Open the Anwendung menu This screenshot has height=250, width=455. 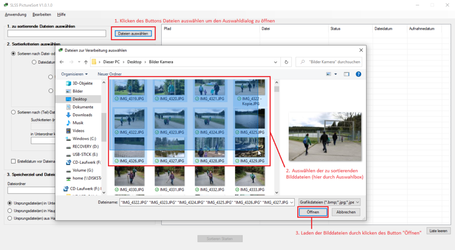tap(16, 15)
